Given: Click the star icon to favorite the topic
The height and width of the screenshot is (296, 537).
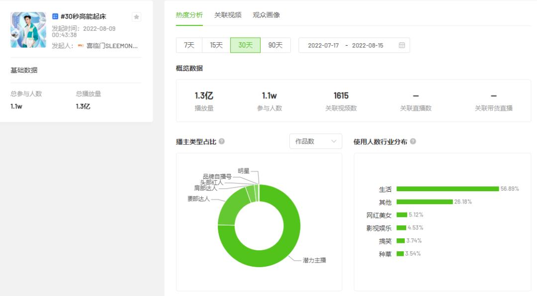Looking at the screenshot, I should [x=136, y=16].
